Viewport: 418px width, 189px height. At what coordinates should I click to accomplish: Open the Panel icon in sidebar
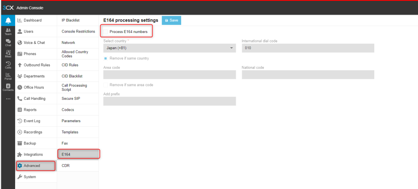click(x=8, y=76)
